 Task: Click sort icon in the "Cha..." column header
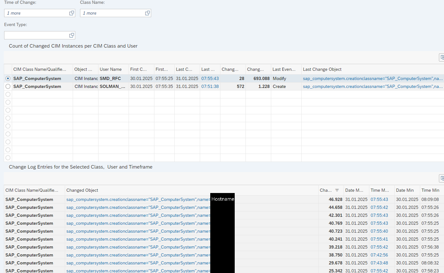337,190
